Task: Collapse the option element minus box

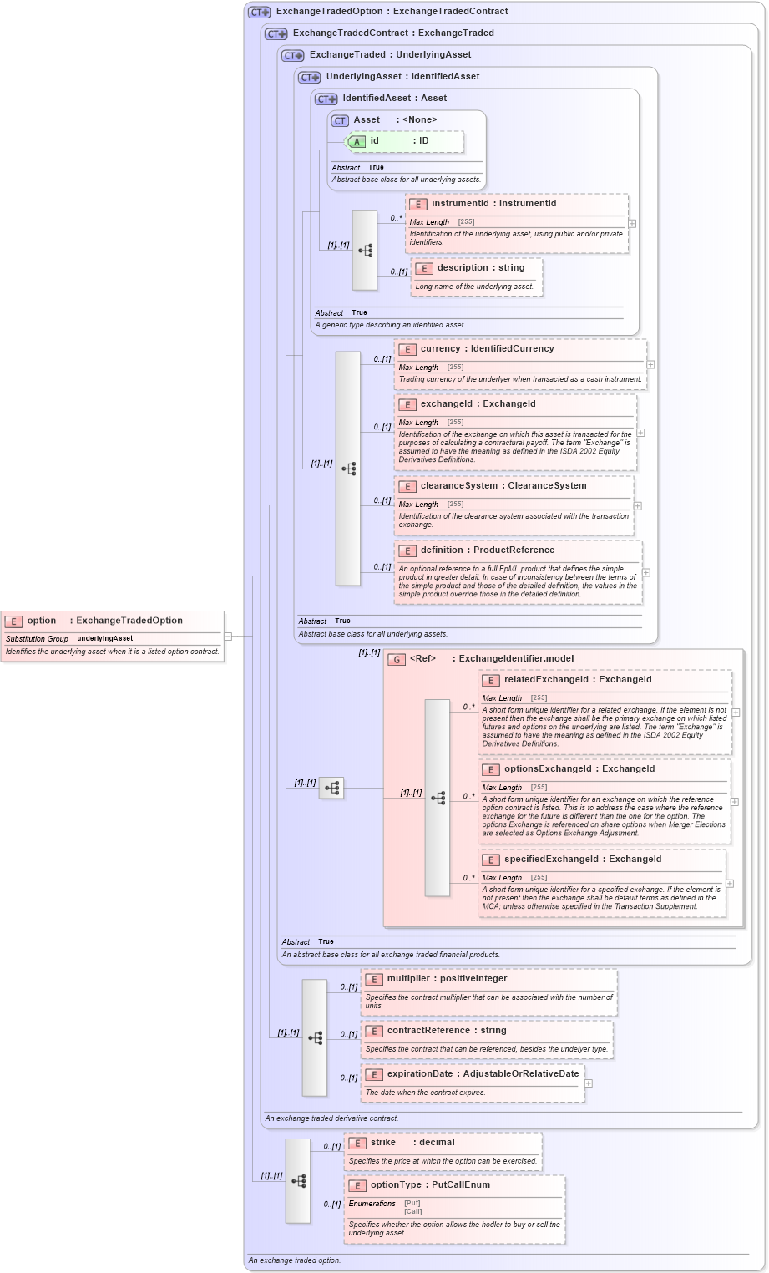Action: 228,636
